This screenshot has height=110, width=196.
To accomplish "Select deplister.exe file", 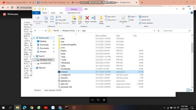I will 66,81.
